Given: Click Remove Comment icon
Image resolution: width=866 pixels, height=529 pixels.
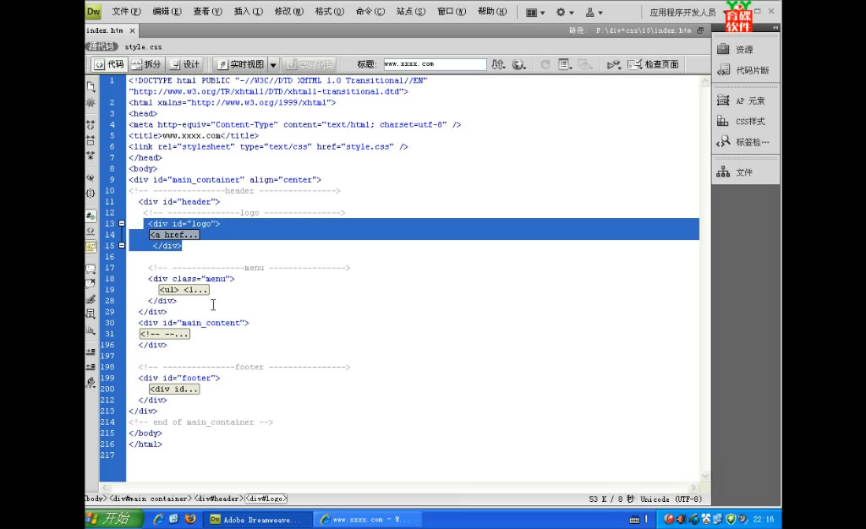Looking at the screenshot, I should tap(91, 284).
